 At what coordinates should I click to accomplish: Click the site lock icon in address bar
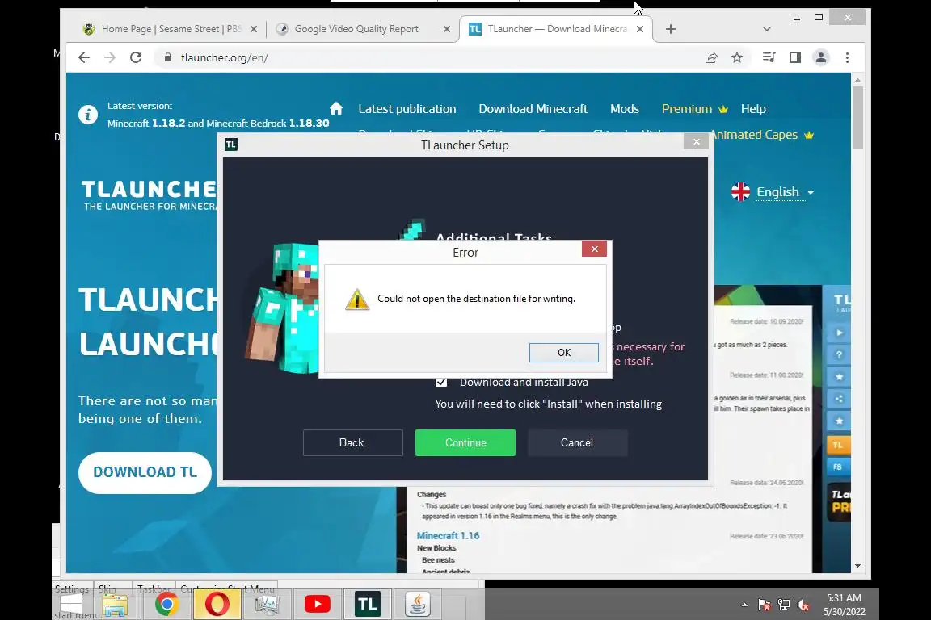coord(168,57)
